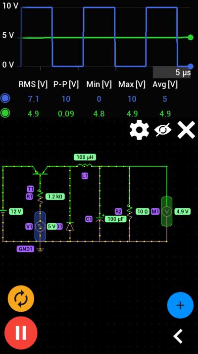The width and height of the screenshot is (198, 354).
Task: Click the Avg [V] column header
Action: [x=165, y=84]
